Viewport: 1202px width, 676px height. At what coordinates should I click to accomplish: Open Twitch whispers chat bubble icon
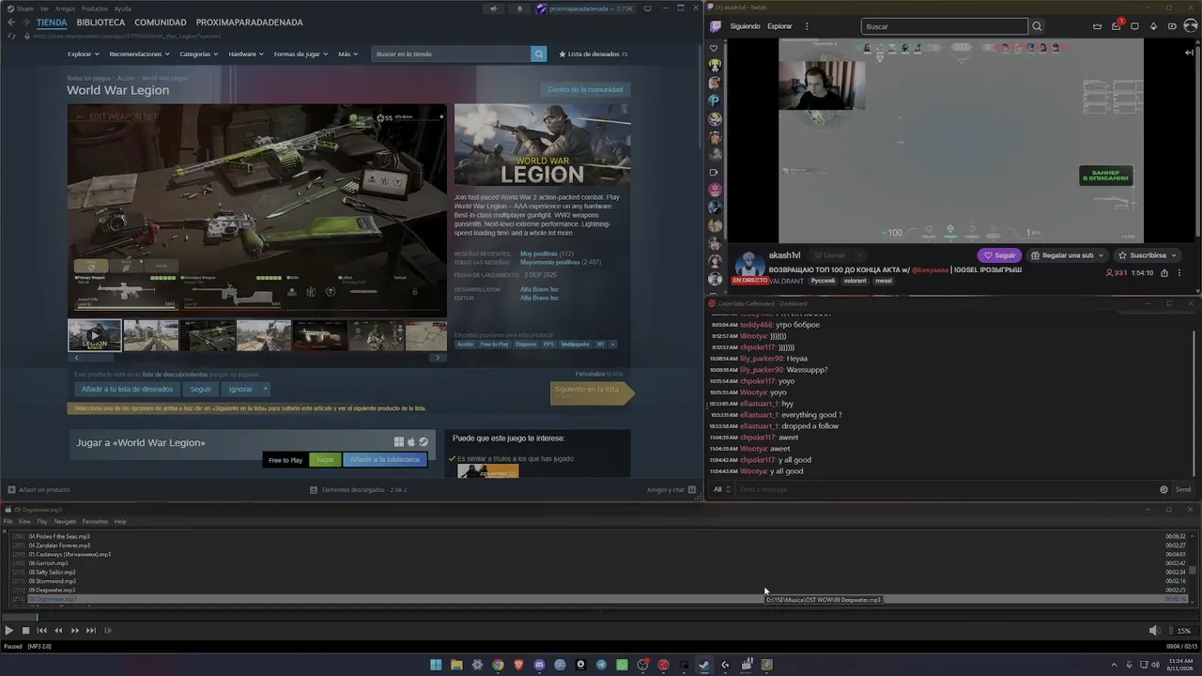[x=1134, y=26]
